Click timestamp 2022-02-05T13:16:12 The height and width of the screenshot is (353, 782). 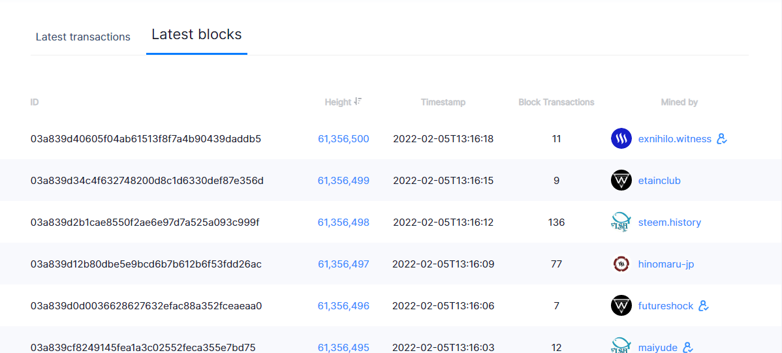click(x=443, y=223)
